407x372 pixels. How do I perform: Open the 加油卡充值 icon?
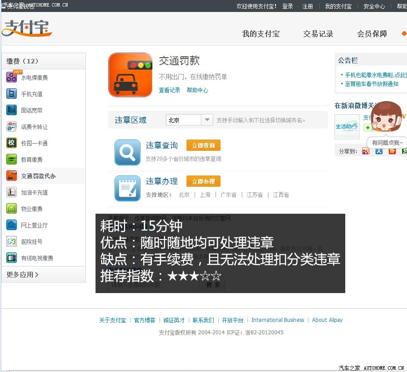pyautogui.click(x=12, y=192)
